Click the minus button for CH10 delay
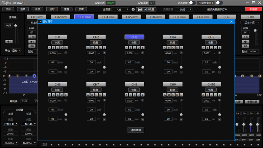The width and height of the screenshot is (263, 148). coord(220,119)
